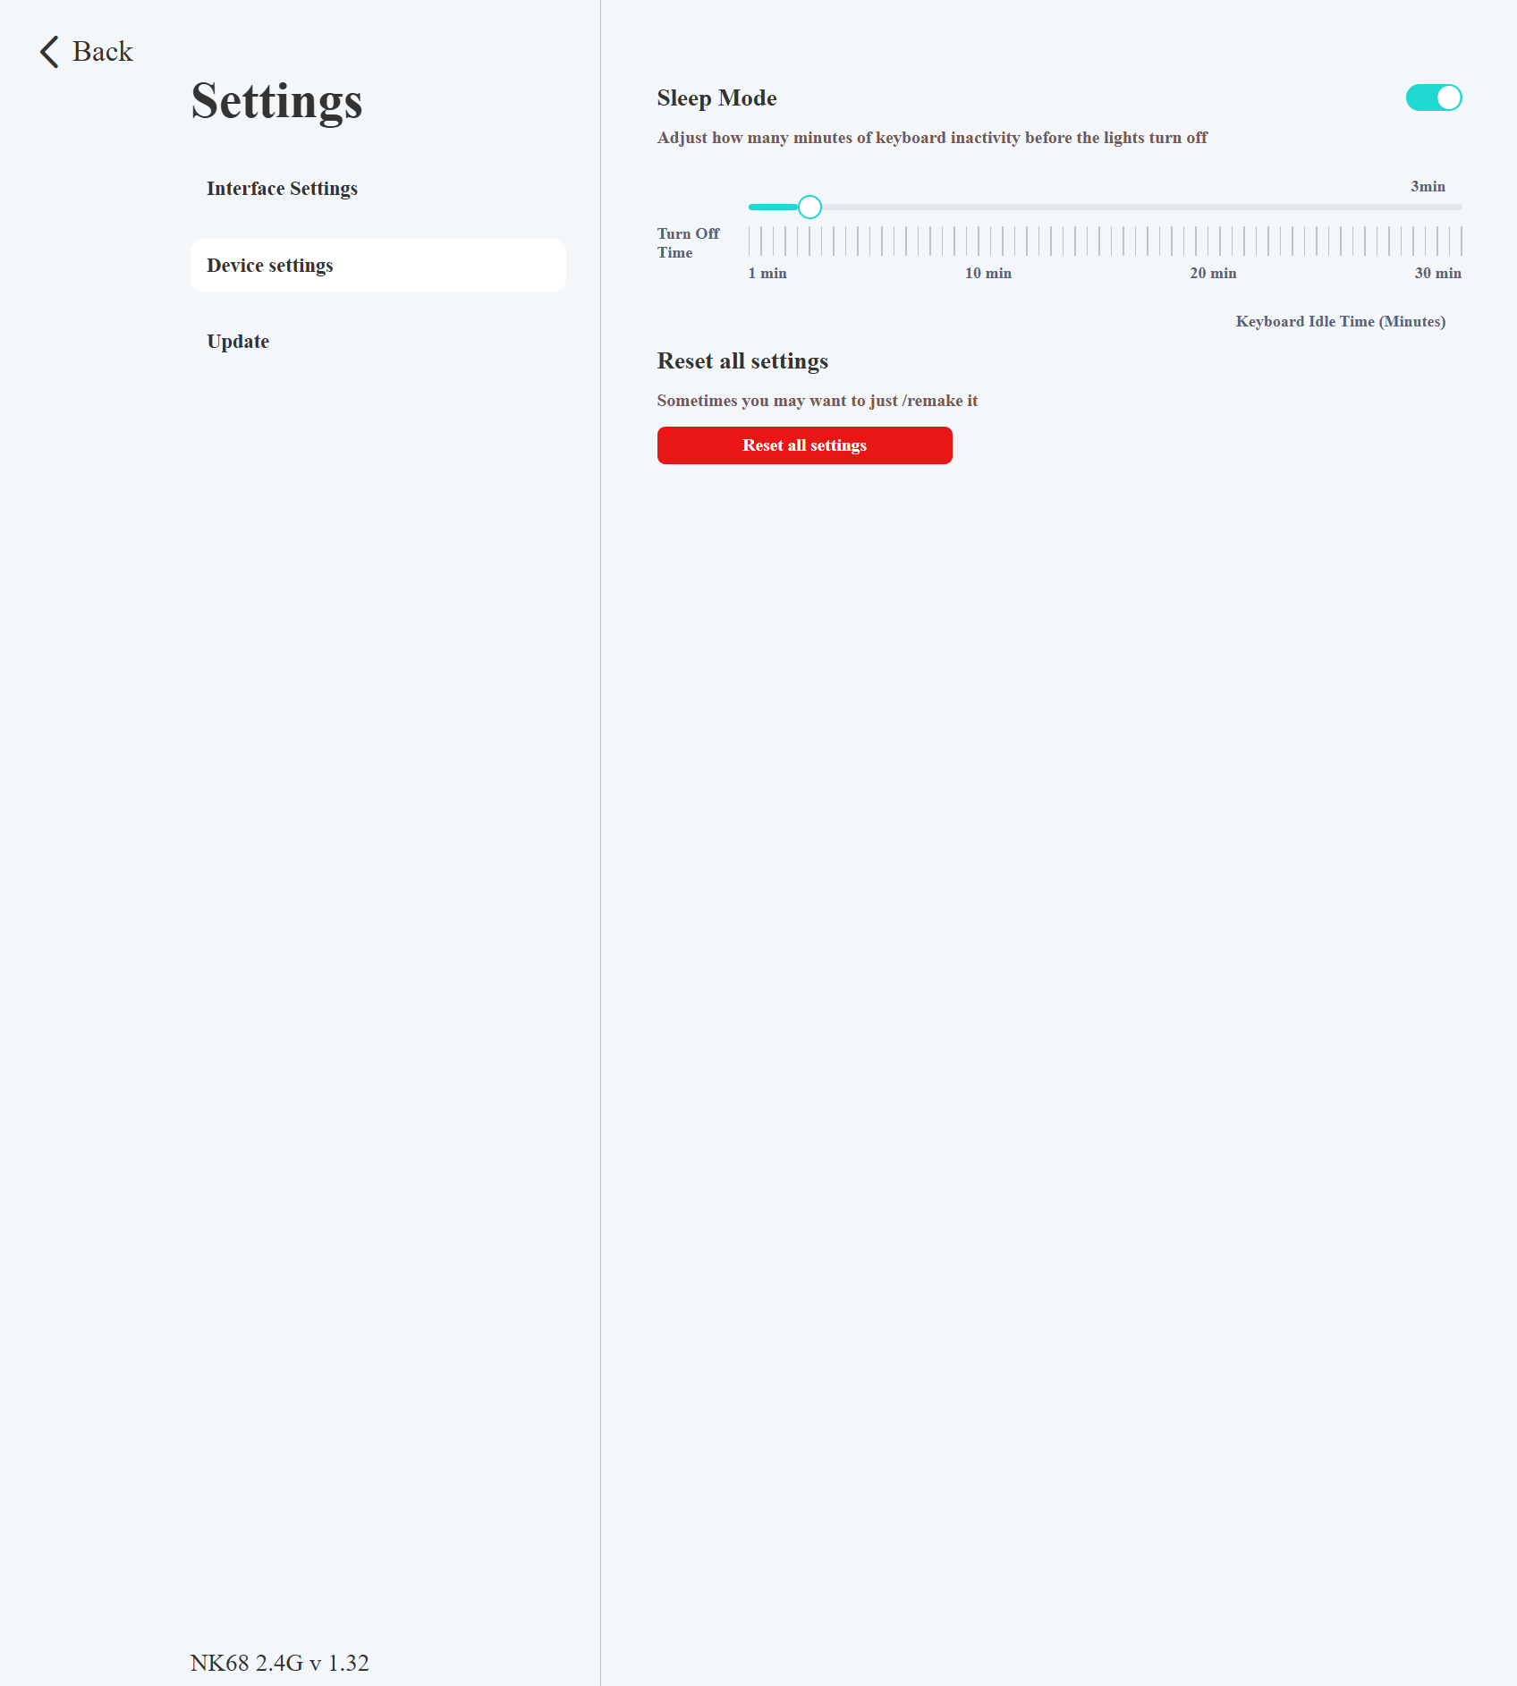Click the 1 min slider label

click(x=767, y=274)
